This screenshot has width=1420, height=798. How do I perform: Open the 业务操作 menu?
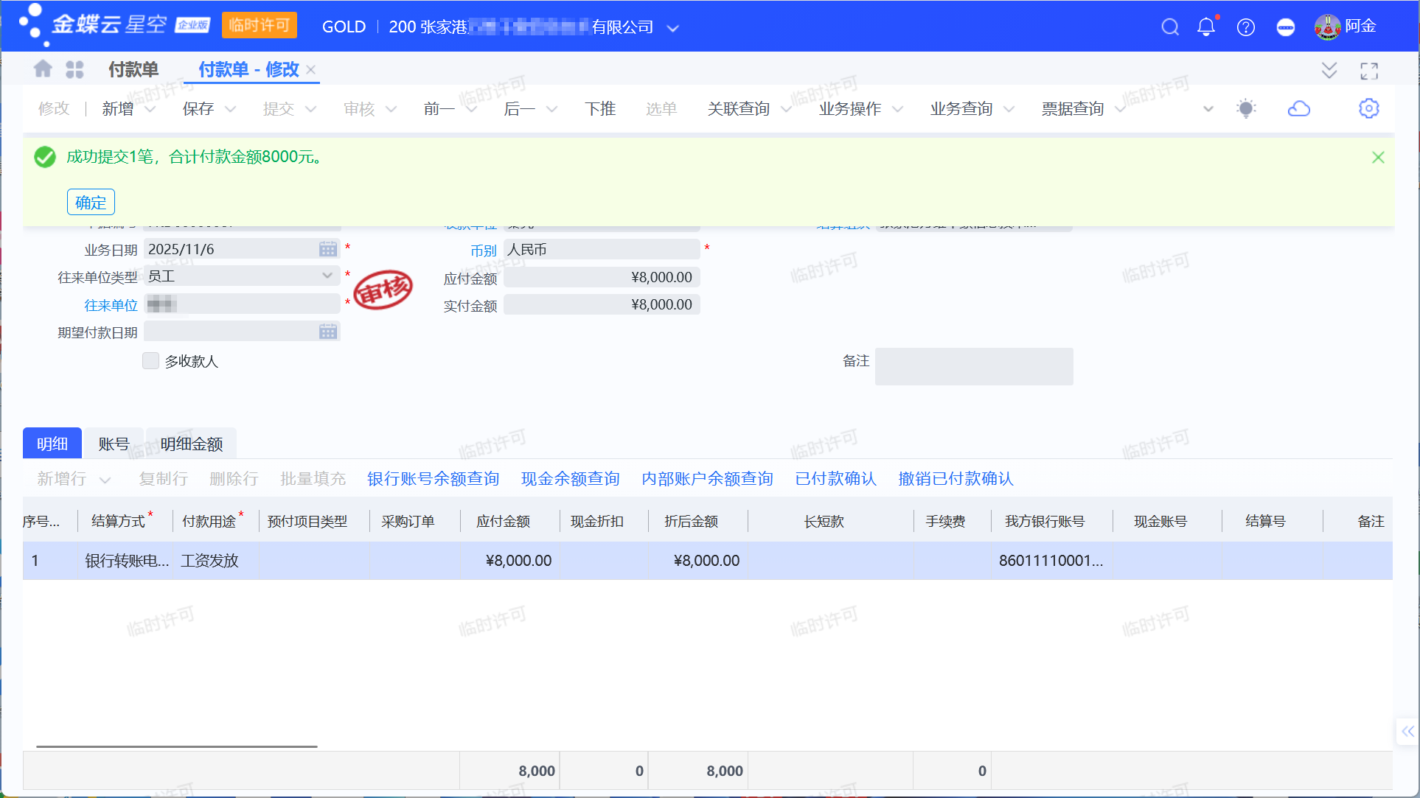tap(850, 109)
